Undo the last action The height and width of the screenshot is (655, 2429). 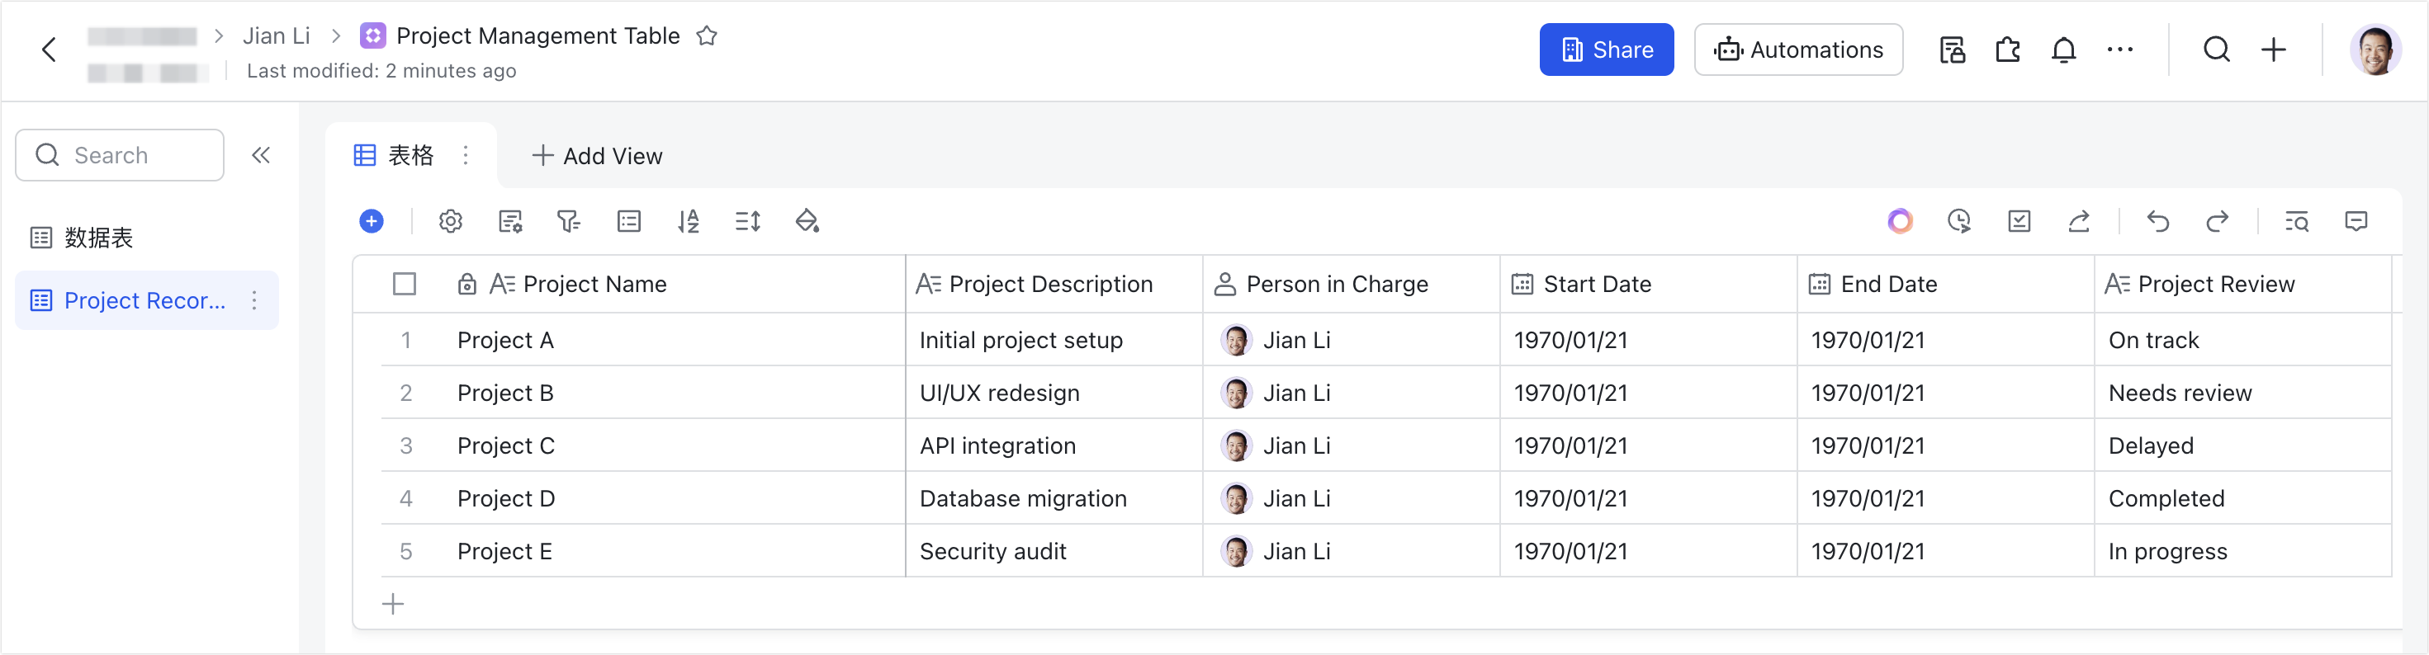(2157, 221)
